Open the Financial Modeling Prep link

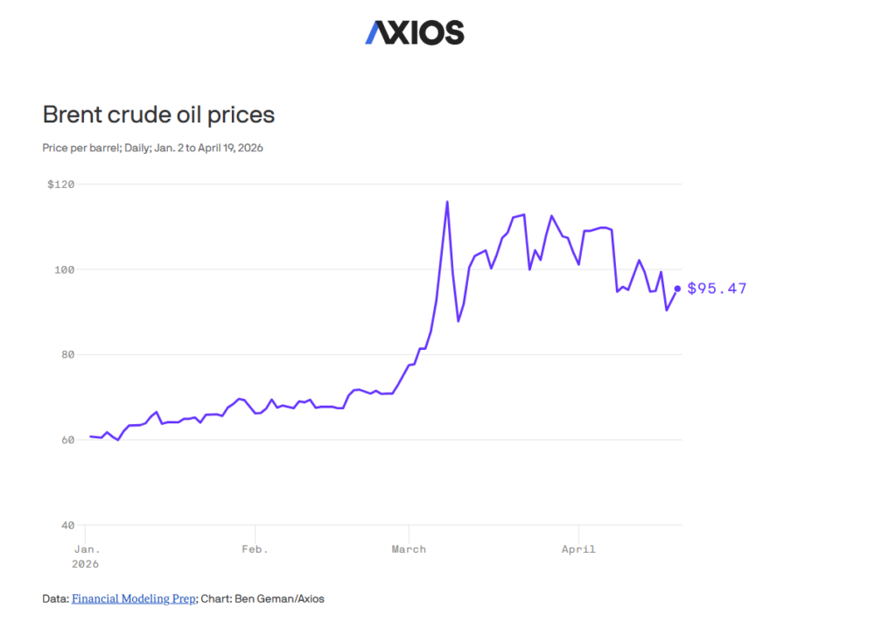pos(134,599)
